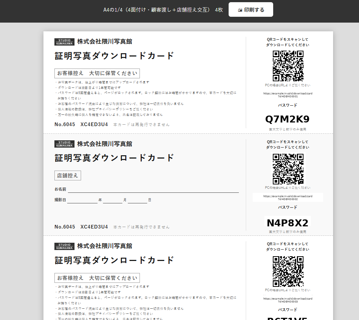Click the STUDIO KUMAKAWA logo on the DEMO0003 card
This screenshot has width=359, height=320.
click(64, 246)
